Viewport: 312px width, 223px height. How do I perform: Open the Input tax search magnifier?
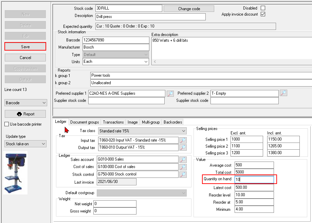pyautogui.click(x=184, y=140)
